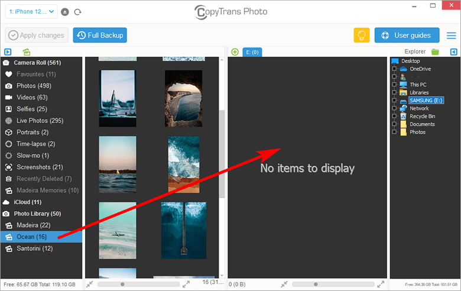
Task: Click the green Explorer folder icon
Action: point(435,52)
